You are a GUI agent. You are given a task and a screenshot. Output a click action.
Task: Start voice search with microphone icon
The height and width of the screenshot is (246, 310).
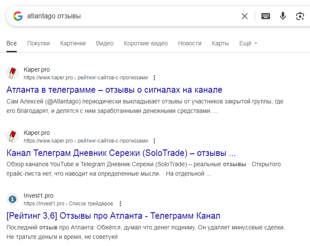[283, 16]
